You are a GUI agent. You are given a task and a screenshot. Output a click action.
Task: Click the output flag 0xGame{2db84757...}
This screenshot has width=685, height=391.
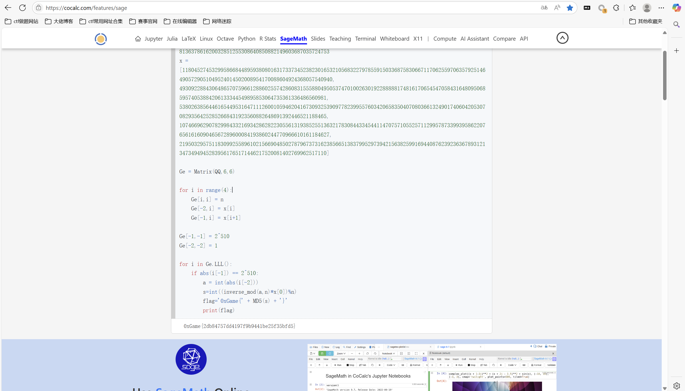(x=239, y=326)
